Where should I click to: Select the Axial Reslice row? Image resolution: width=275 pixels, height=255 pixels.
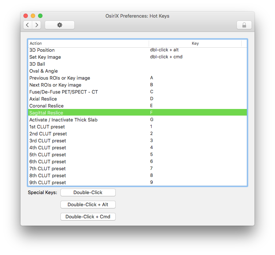138,99
